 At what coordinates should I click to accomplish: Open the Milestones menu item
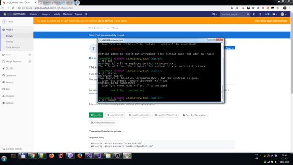(67, 14)
